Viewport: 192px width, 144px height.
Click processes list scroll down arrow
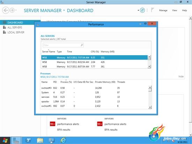(x=150, y=107)
